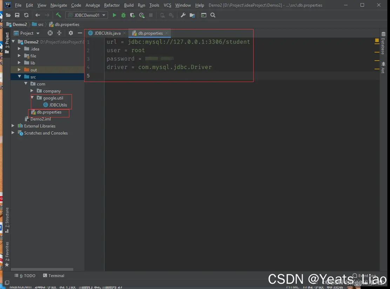
Task: Open the Window menu
Action: 183,5
